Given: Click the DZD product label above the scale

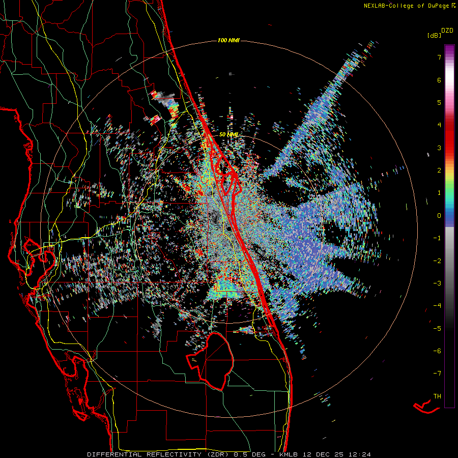Looking at the screenshot, I should 447,31.
